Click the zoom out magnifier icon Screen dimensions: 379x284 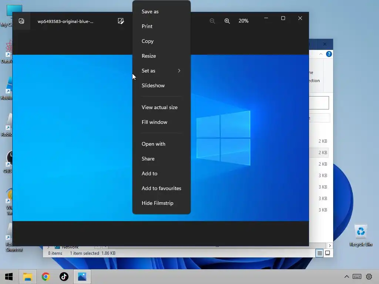click(x=212, y=21)
